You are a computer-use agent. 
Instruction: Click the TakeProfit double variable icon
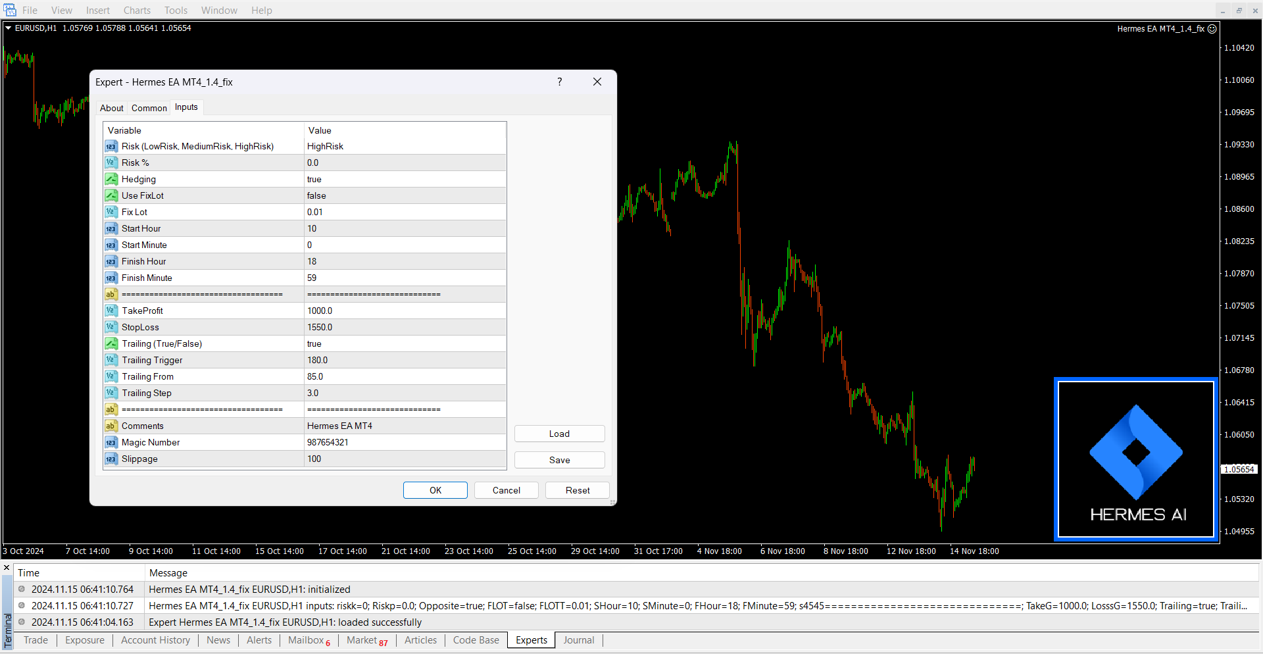[x=111, y=311]
